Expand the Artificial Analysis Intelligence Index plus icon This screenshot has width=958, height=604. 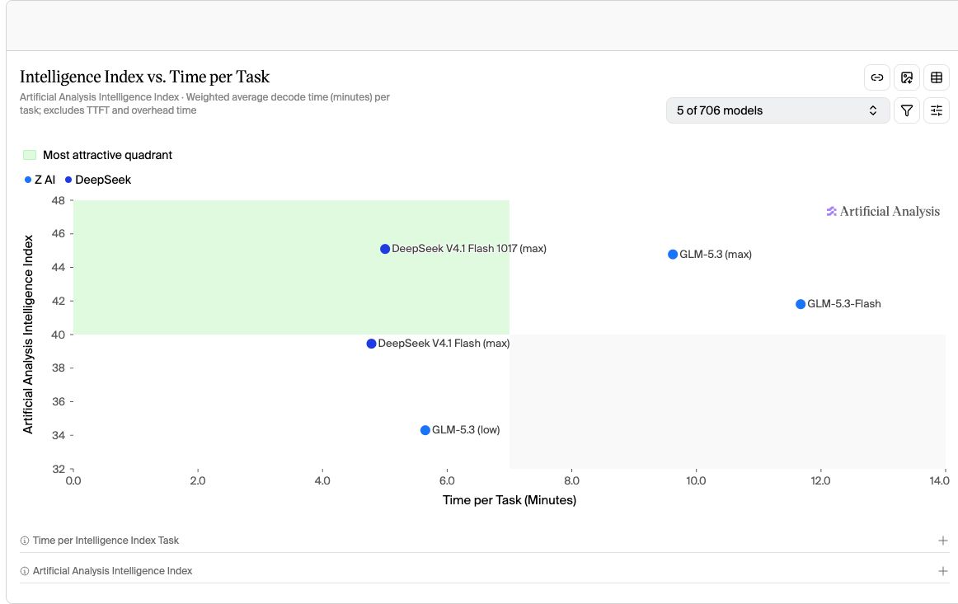[x=942, y=571]
